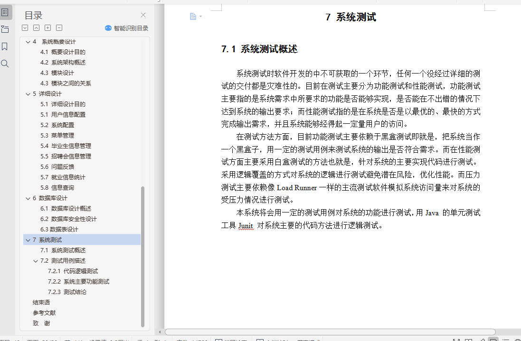
Task: Select outline entry 4.3 模块之间的关系
Action: 66,83
